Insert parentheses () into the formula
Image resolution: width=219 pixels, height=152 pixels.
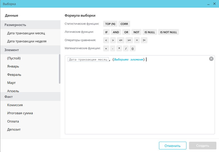coord(132,49)
